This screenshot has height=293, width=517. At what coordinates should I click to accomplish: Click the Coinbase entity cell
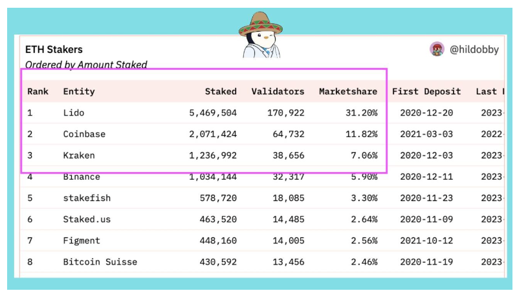(84, 134)
